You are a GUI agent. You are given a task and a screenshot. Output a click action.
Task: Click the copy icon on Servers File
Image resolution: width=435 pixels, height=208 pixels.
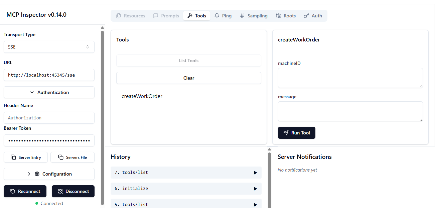pyautogui.click(x=61, y=157)
